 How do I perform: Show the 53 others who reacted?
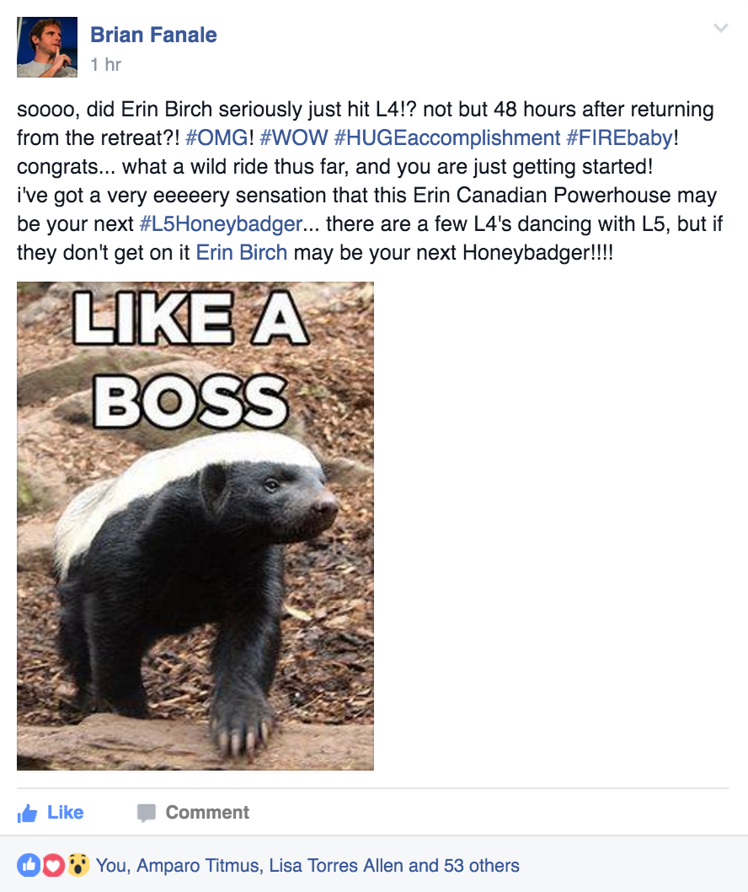click(x=482, y=865)
